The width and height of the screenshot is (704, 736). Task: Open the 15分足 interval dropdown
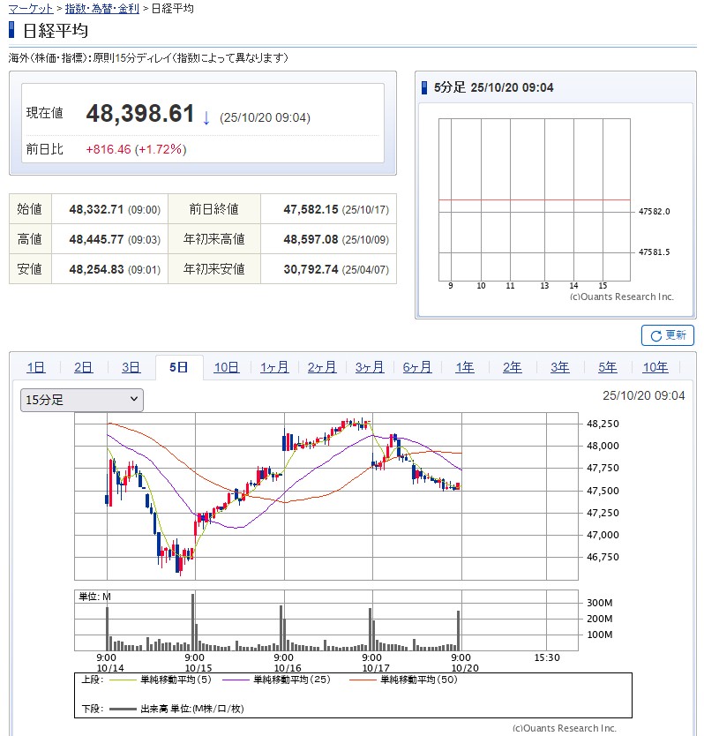coord(82,400)
